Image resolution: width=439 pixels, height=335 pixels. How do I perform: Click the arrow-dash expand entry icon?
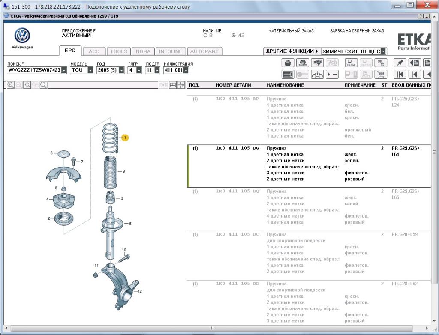(x=332, y=75)
